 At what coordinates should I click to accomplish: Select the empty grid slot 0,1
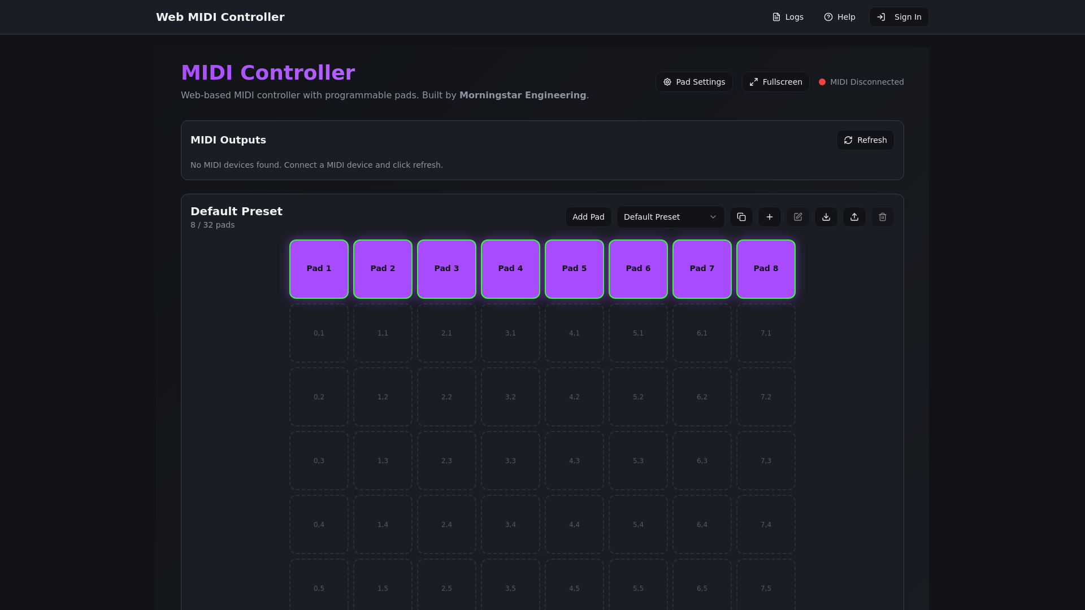(319, 333)
